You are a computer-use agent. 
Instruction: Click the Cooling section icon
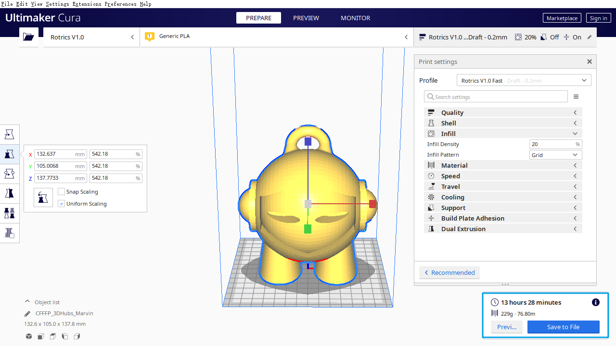[431, 197]
